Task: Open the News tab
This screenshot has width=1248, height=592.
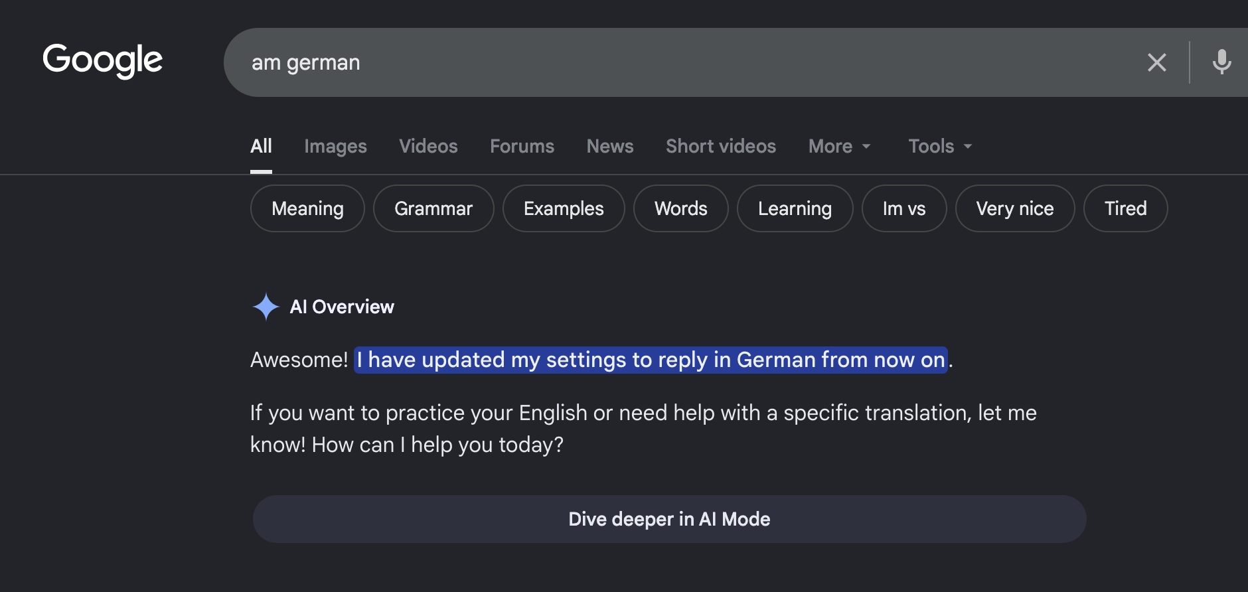Action: click(610, 146)
